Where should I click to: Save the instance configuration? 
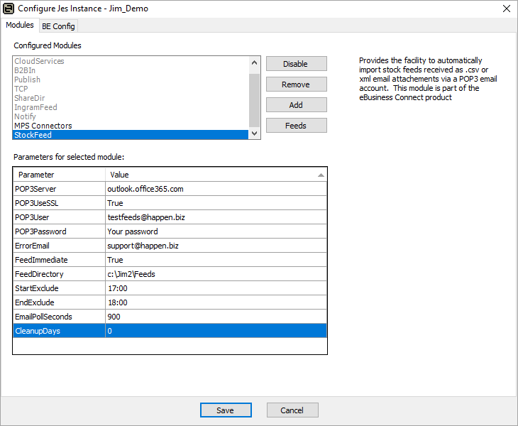click(x=226, y=410)
